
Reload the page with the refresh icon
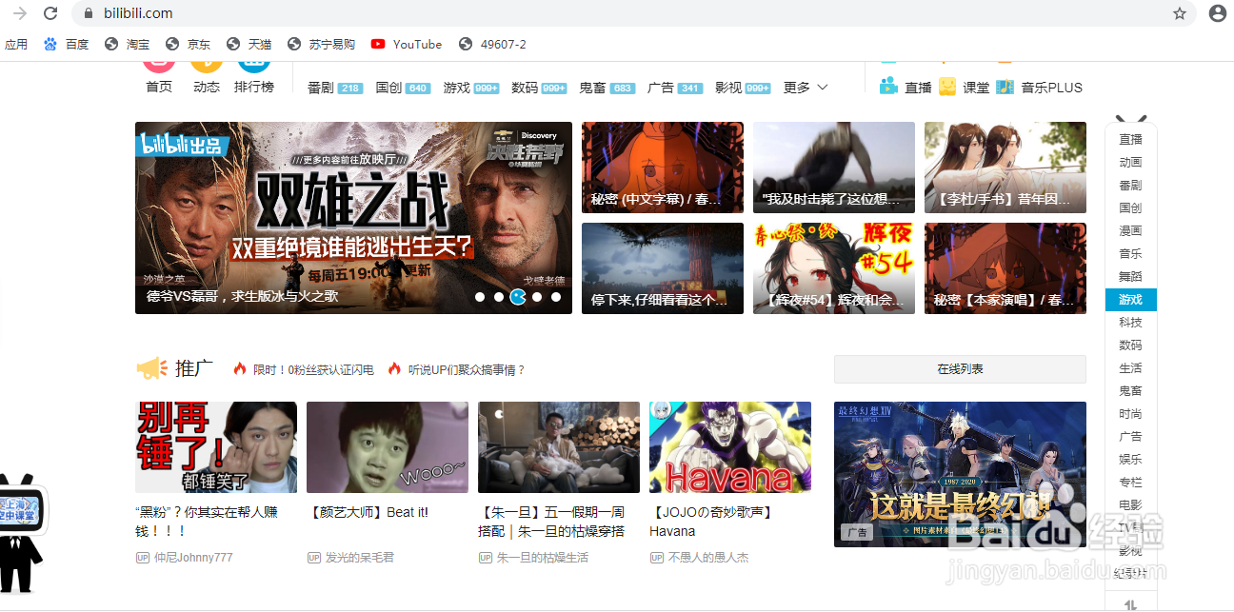(50, 14)
